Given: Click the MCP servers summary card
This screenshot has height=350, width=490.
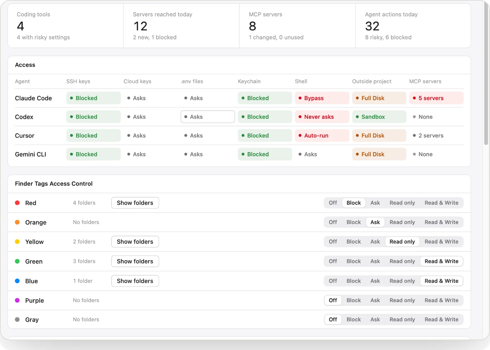Looking at the screenshot, I should (297, 26).
